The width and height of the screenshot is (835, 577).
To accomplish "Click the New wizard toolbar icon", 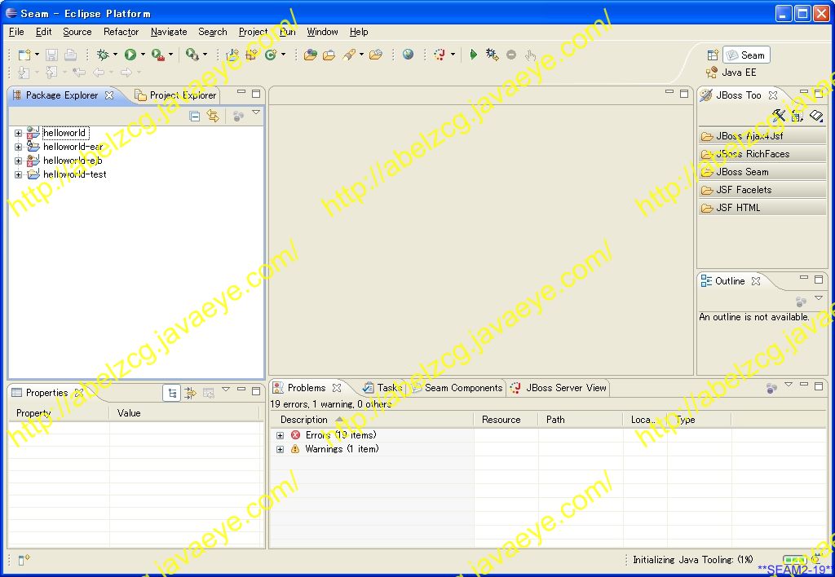I will point(24,55).
